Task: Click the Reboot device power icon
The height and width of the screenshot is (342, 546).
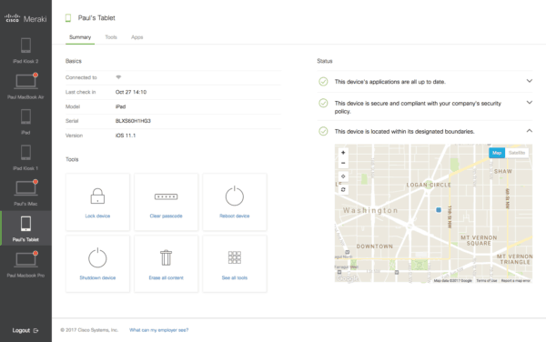Action: coord(235,196)
